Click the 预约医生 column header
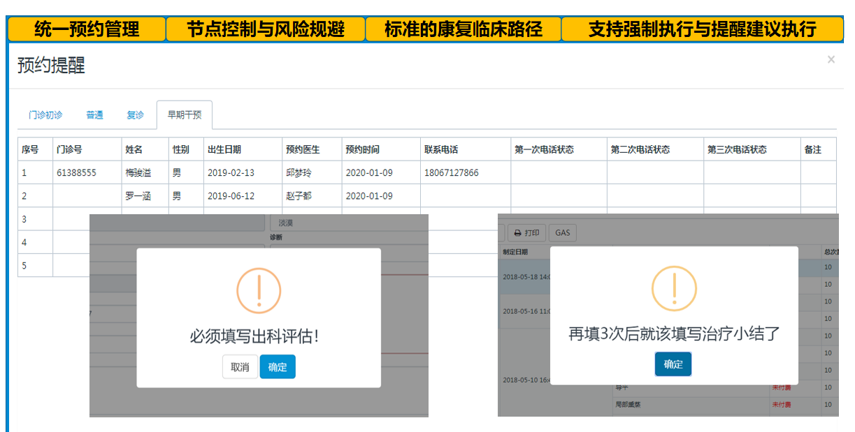This screenshot has width=855, height=432. (312, 149)
